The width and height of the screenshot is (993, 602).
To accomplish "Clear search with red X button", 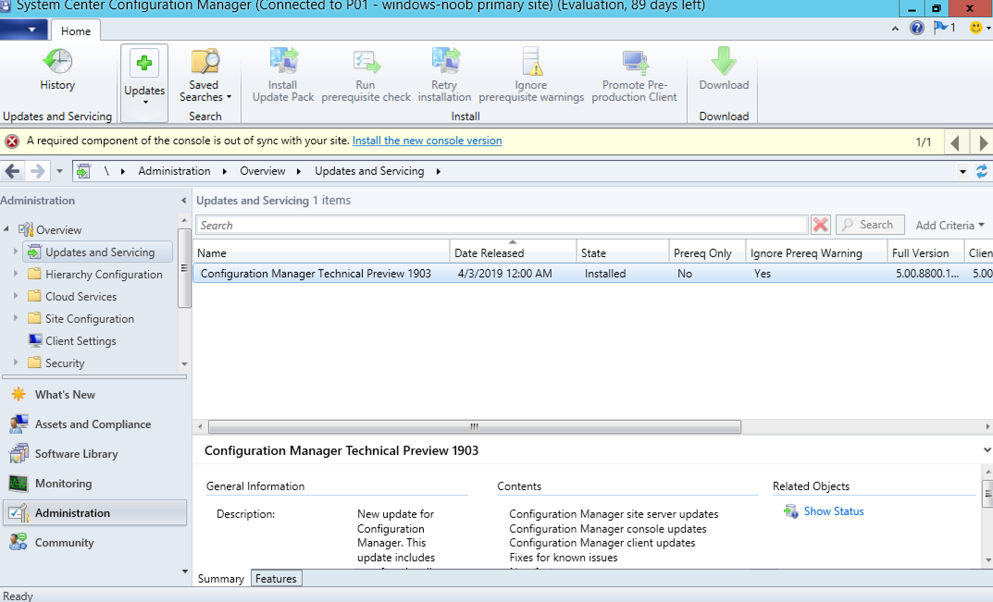I will click(820, 225).
